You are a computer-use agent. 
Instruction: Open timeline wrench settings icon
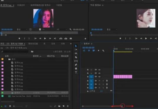click(103, 51)
